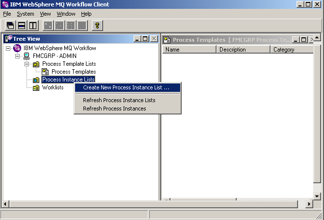The height and width of the screenshot is (220, 324).
Task: Open the File menu
Action: click(7, 14)
